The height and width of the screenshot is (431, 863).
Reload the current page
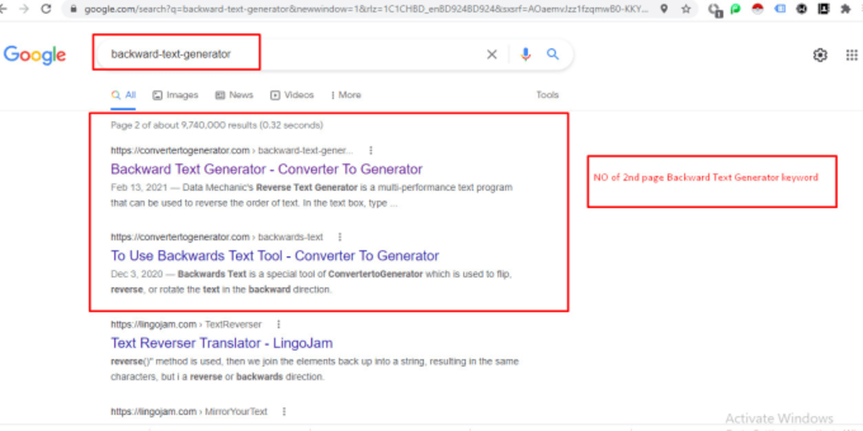point(47,9)
